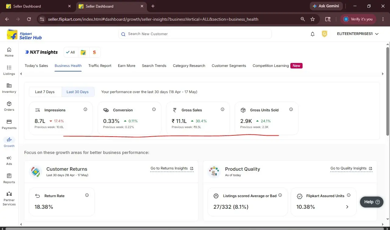390x230 pixels.
Task: Filter insights by the Flipkart platform icon
Action: 83,52
